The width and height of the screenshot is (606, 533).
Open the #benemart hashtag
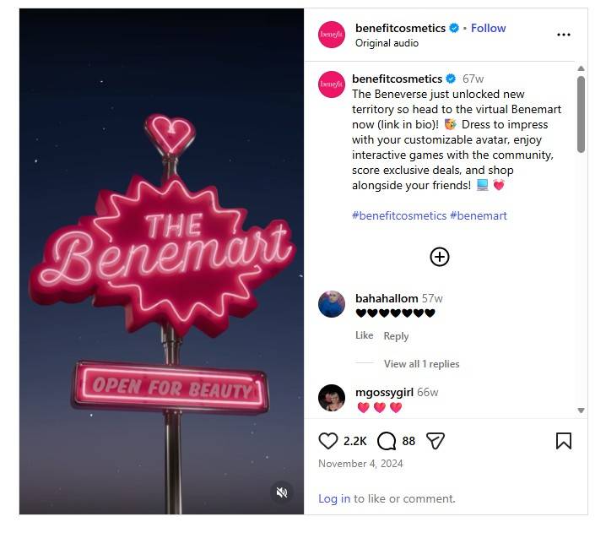(479, 215)
